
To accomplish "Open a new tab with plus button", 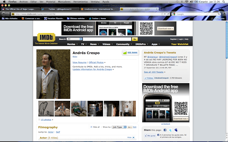I will (x=161, y=9).
